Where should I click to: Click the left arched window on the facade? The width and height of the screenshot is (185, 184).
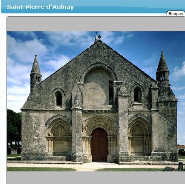click(59, 98)
